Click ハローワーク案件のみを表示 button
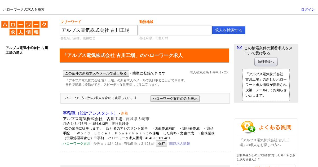Screen dimensions: 318x167 point(175,99)
